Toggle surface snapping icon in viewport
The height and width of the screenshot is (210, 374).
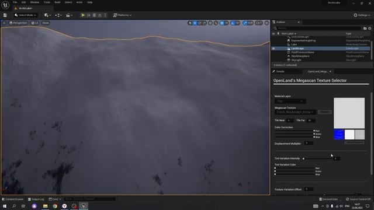[x=216, y=23]
